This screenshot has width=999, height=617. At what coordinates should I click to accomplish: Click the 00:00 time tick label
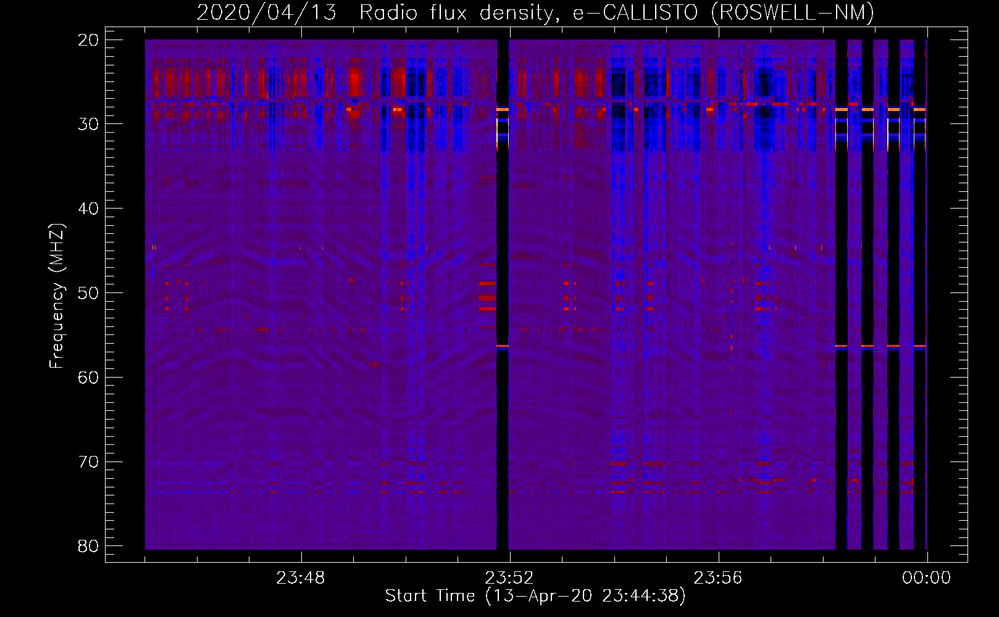[x=927, y=578]
